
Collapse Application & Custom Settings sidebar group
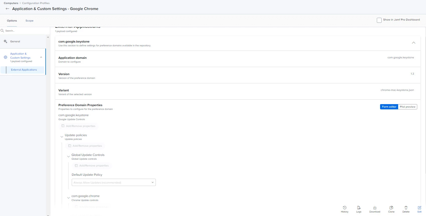tap(41, 57)
